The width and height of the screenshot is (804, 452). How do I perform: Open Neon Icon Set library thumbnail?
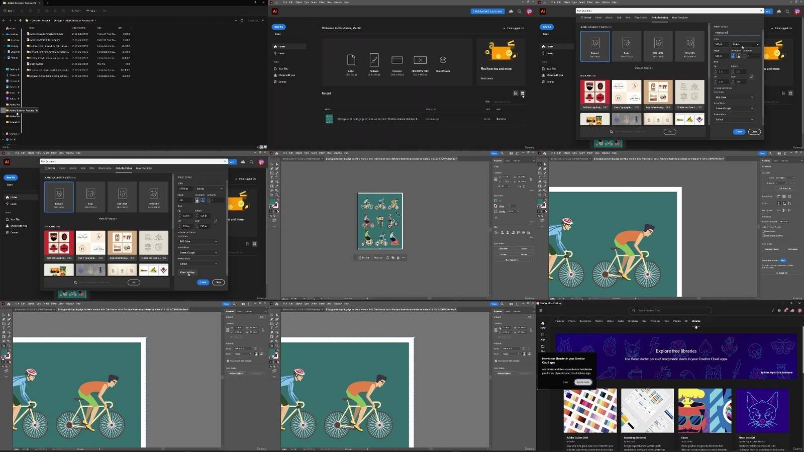pyautogui.click(x=762, y=411)
